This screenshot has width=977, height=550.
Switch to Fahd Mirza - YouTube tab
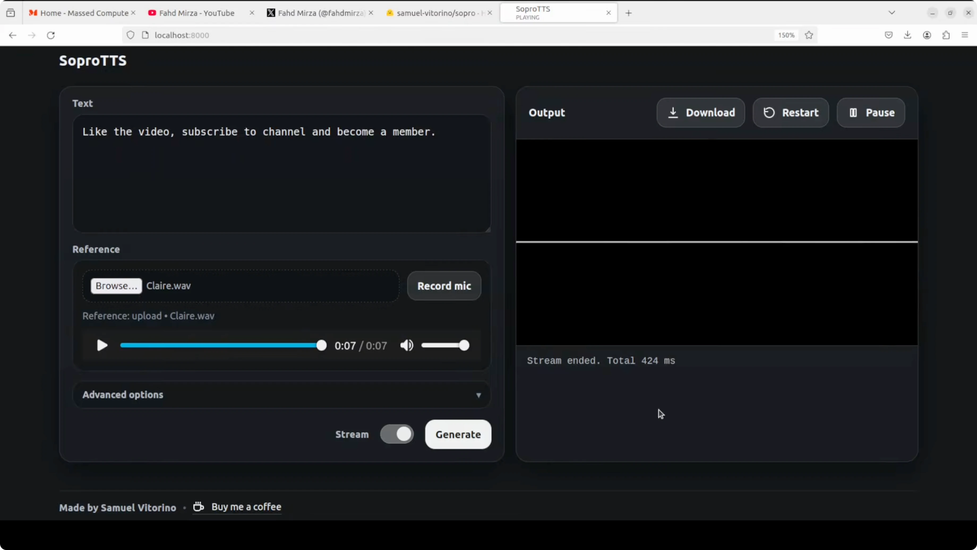[x=196, y=13]
